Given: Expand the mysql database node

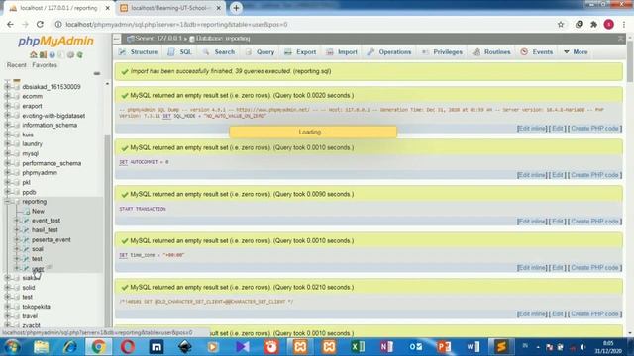Looking at the screenshot, I should 7,154.
